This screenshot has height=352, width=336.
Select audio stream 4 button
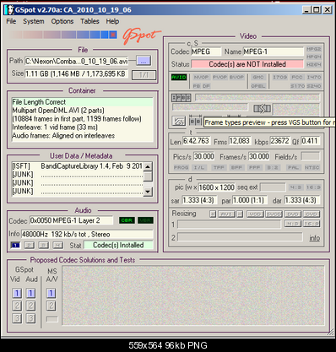click(x=58, y=245)
